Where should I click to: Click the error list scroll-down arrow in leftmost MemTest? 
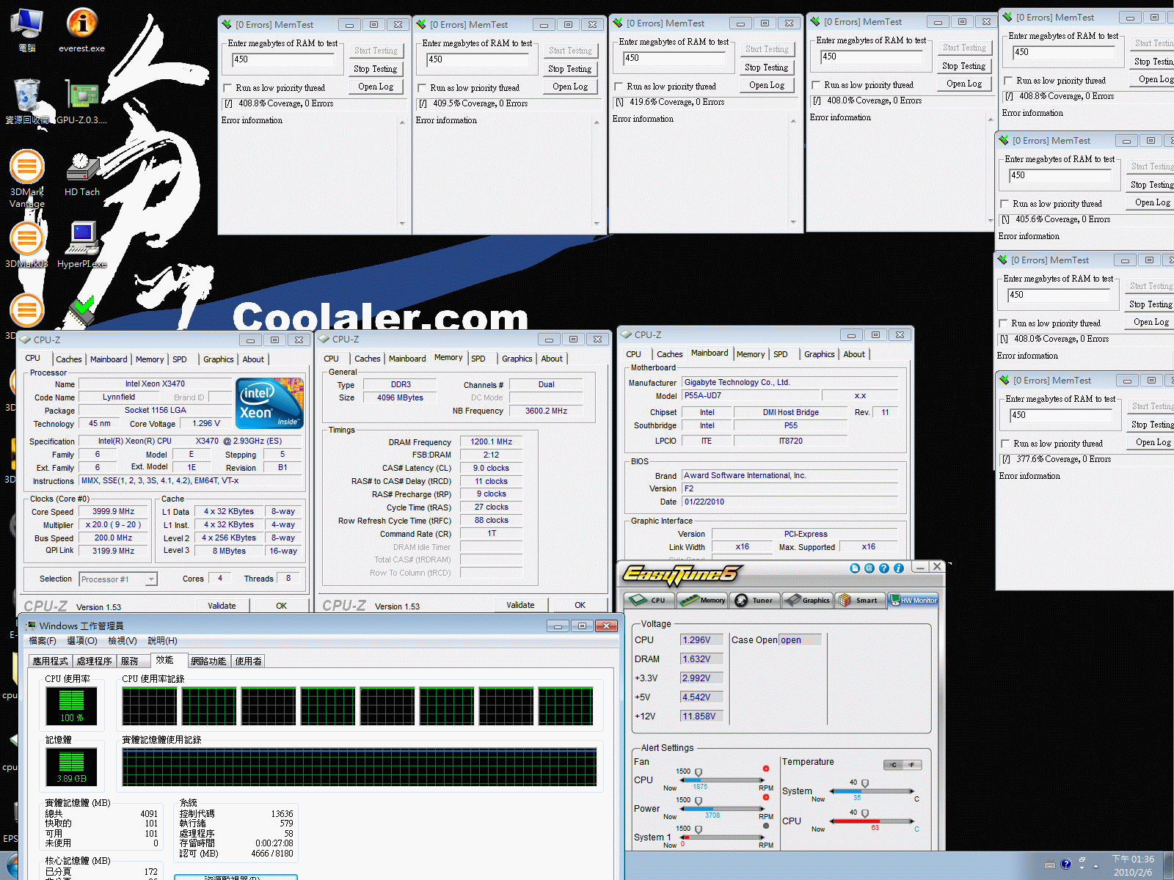(x=402, y=223)
